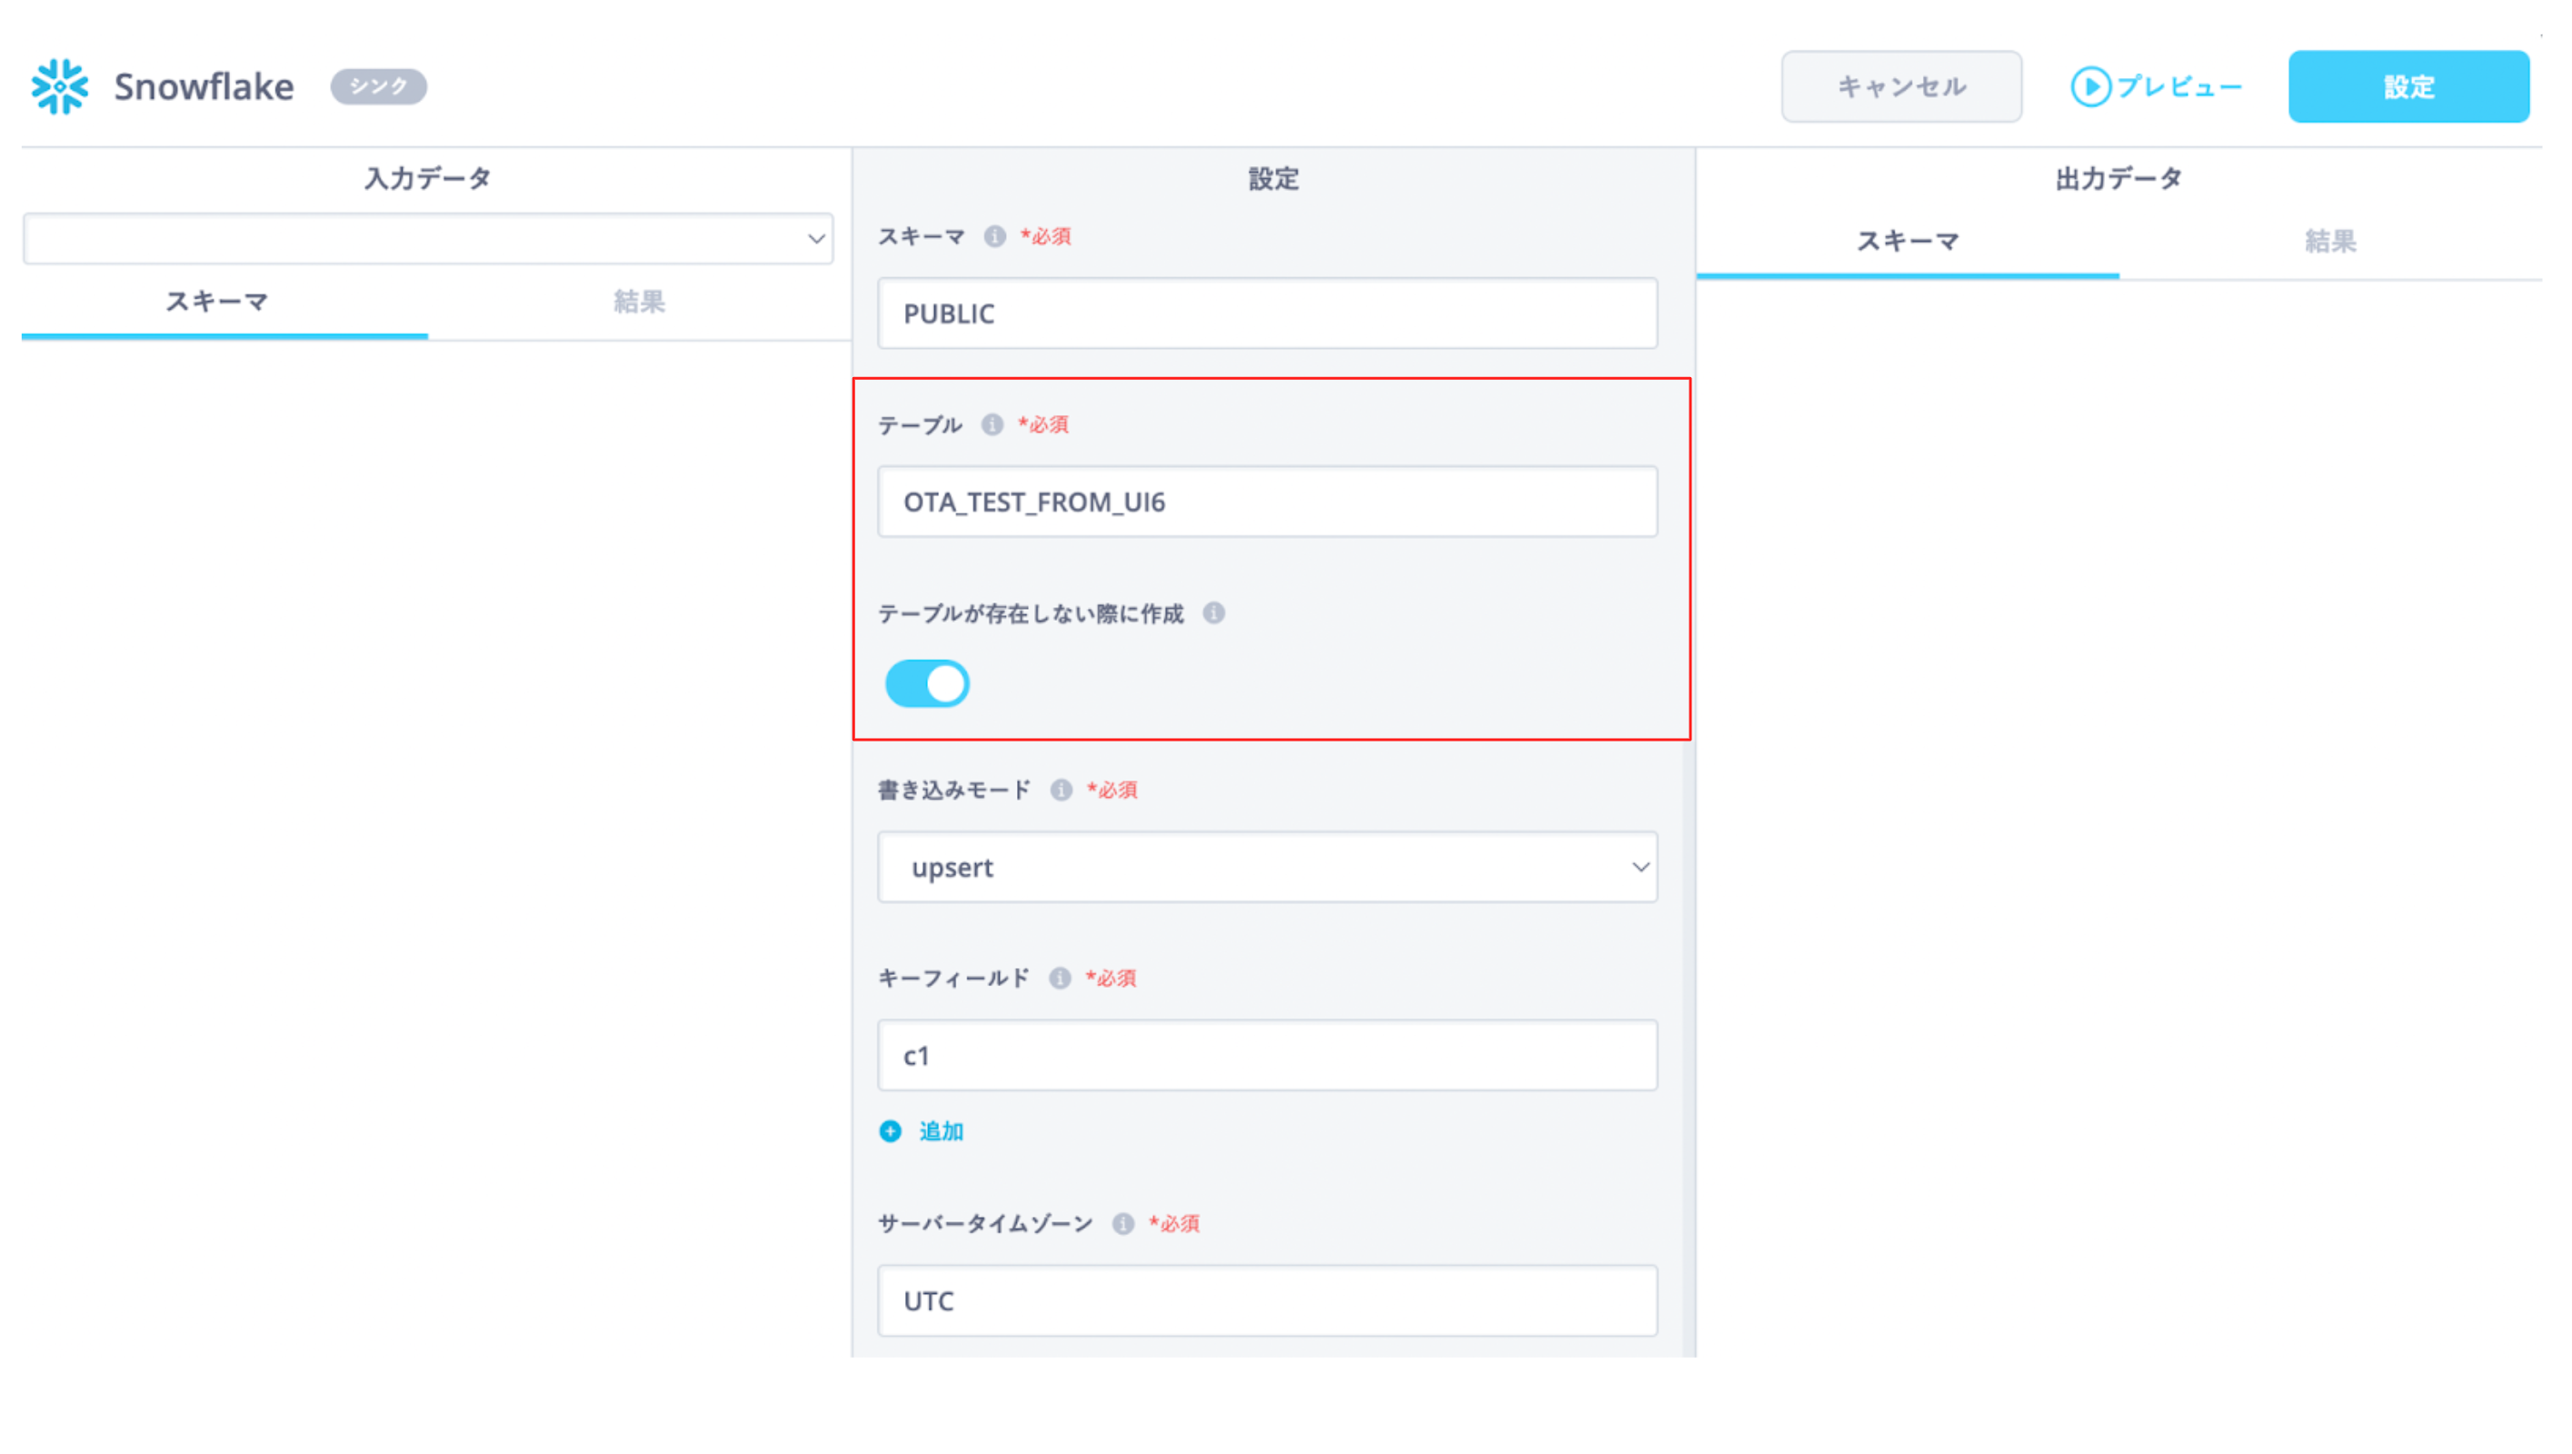Click the Snowflake logo icon
The width and height of the screenshot is (2572, 1454).
57,86
